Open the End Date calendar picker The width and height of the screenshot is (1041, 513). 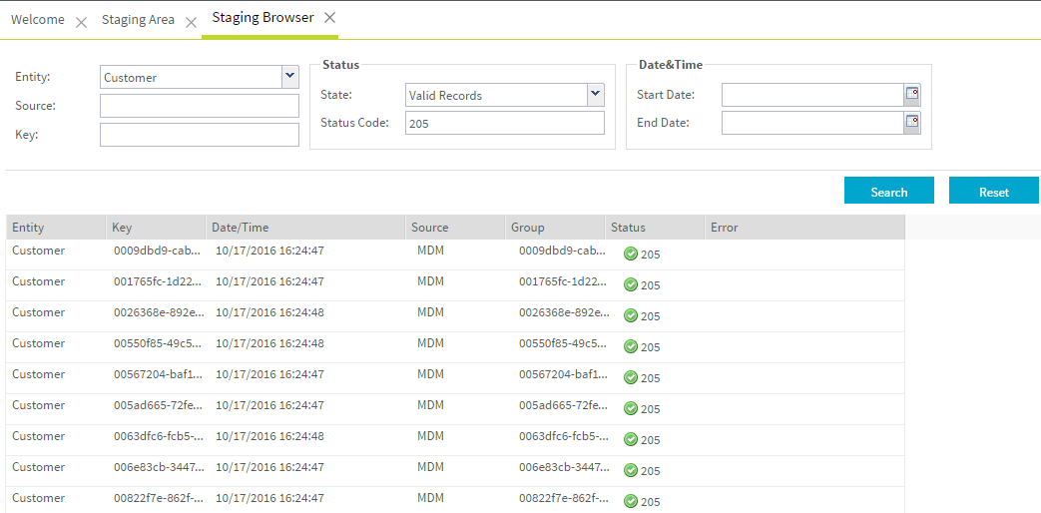coord(911,123)
